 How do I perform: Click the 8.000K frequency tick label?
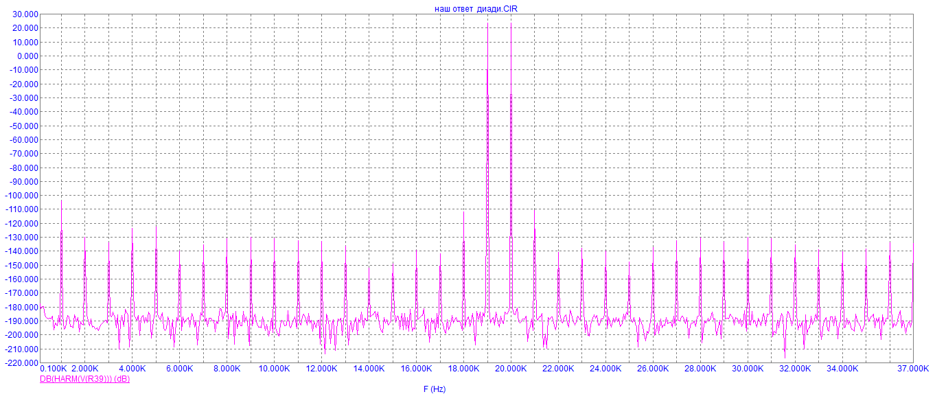click(x=227, y=369)
